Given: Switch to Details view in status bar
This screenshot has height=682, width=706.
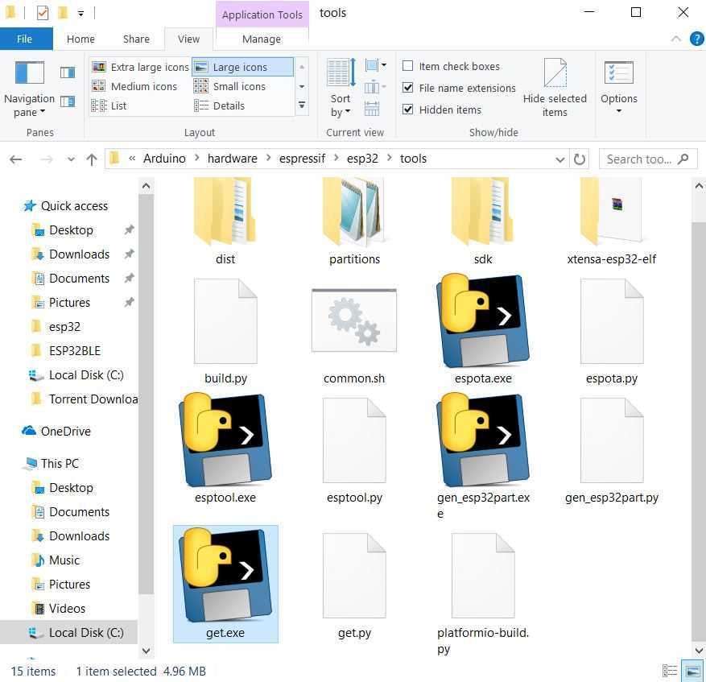Looking at the screenshot, I should [670, 671].
